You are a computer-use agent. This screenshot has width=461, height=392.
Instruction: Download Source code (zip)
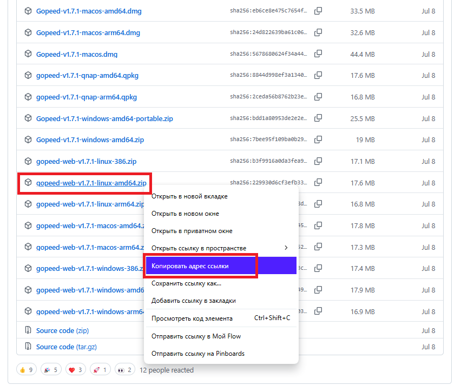pyautogui.click(x=62, y=330)
